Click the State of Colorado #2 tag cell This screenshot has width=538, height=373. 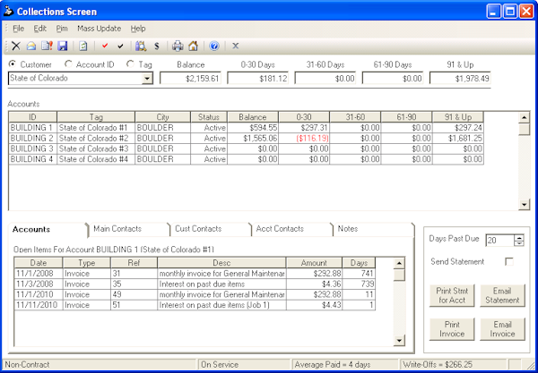(96, 139)
